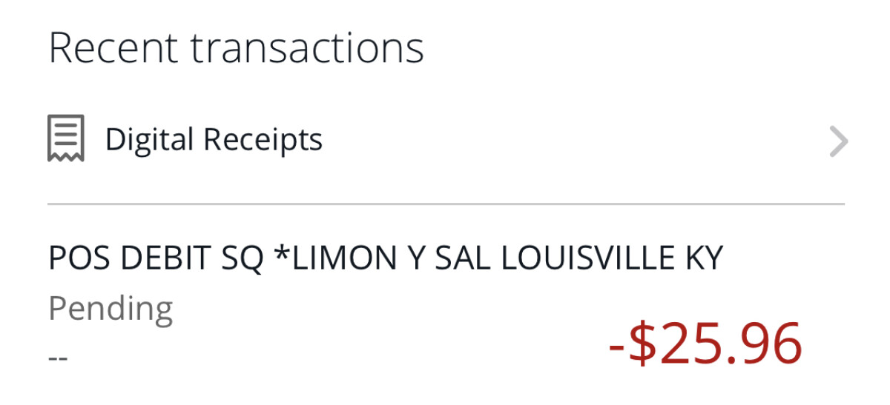Click the LIMON Y SAL merchant name
Viewport: 890px width, 405px height.
coord(384,258)
